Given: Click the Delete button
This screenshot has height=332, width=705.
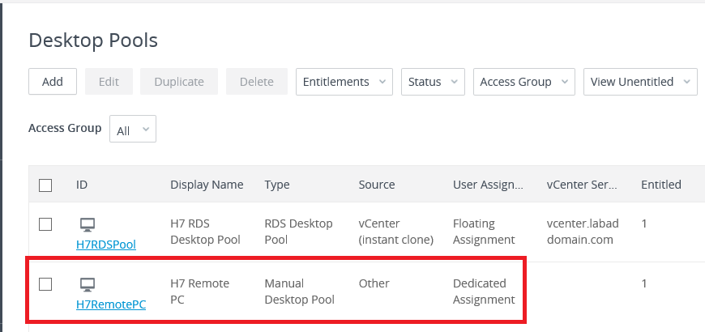Looking at the screenshot, I should [x=257, y=82].
